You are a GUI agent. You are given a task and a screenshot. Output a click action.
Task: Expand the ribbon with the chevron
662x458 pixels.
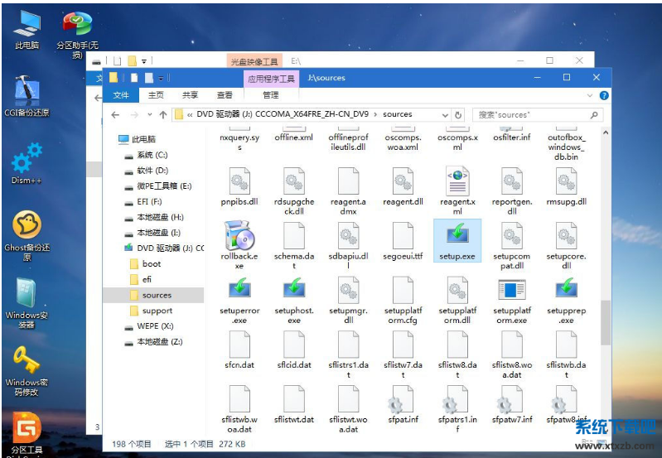click(x=590, y=95)
